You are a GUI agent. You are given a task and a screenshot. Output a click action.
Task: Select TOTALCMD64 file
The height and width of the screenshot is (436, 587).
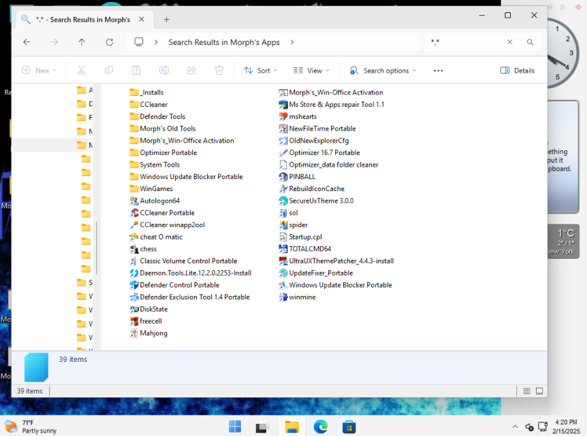305,249
